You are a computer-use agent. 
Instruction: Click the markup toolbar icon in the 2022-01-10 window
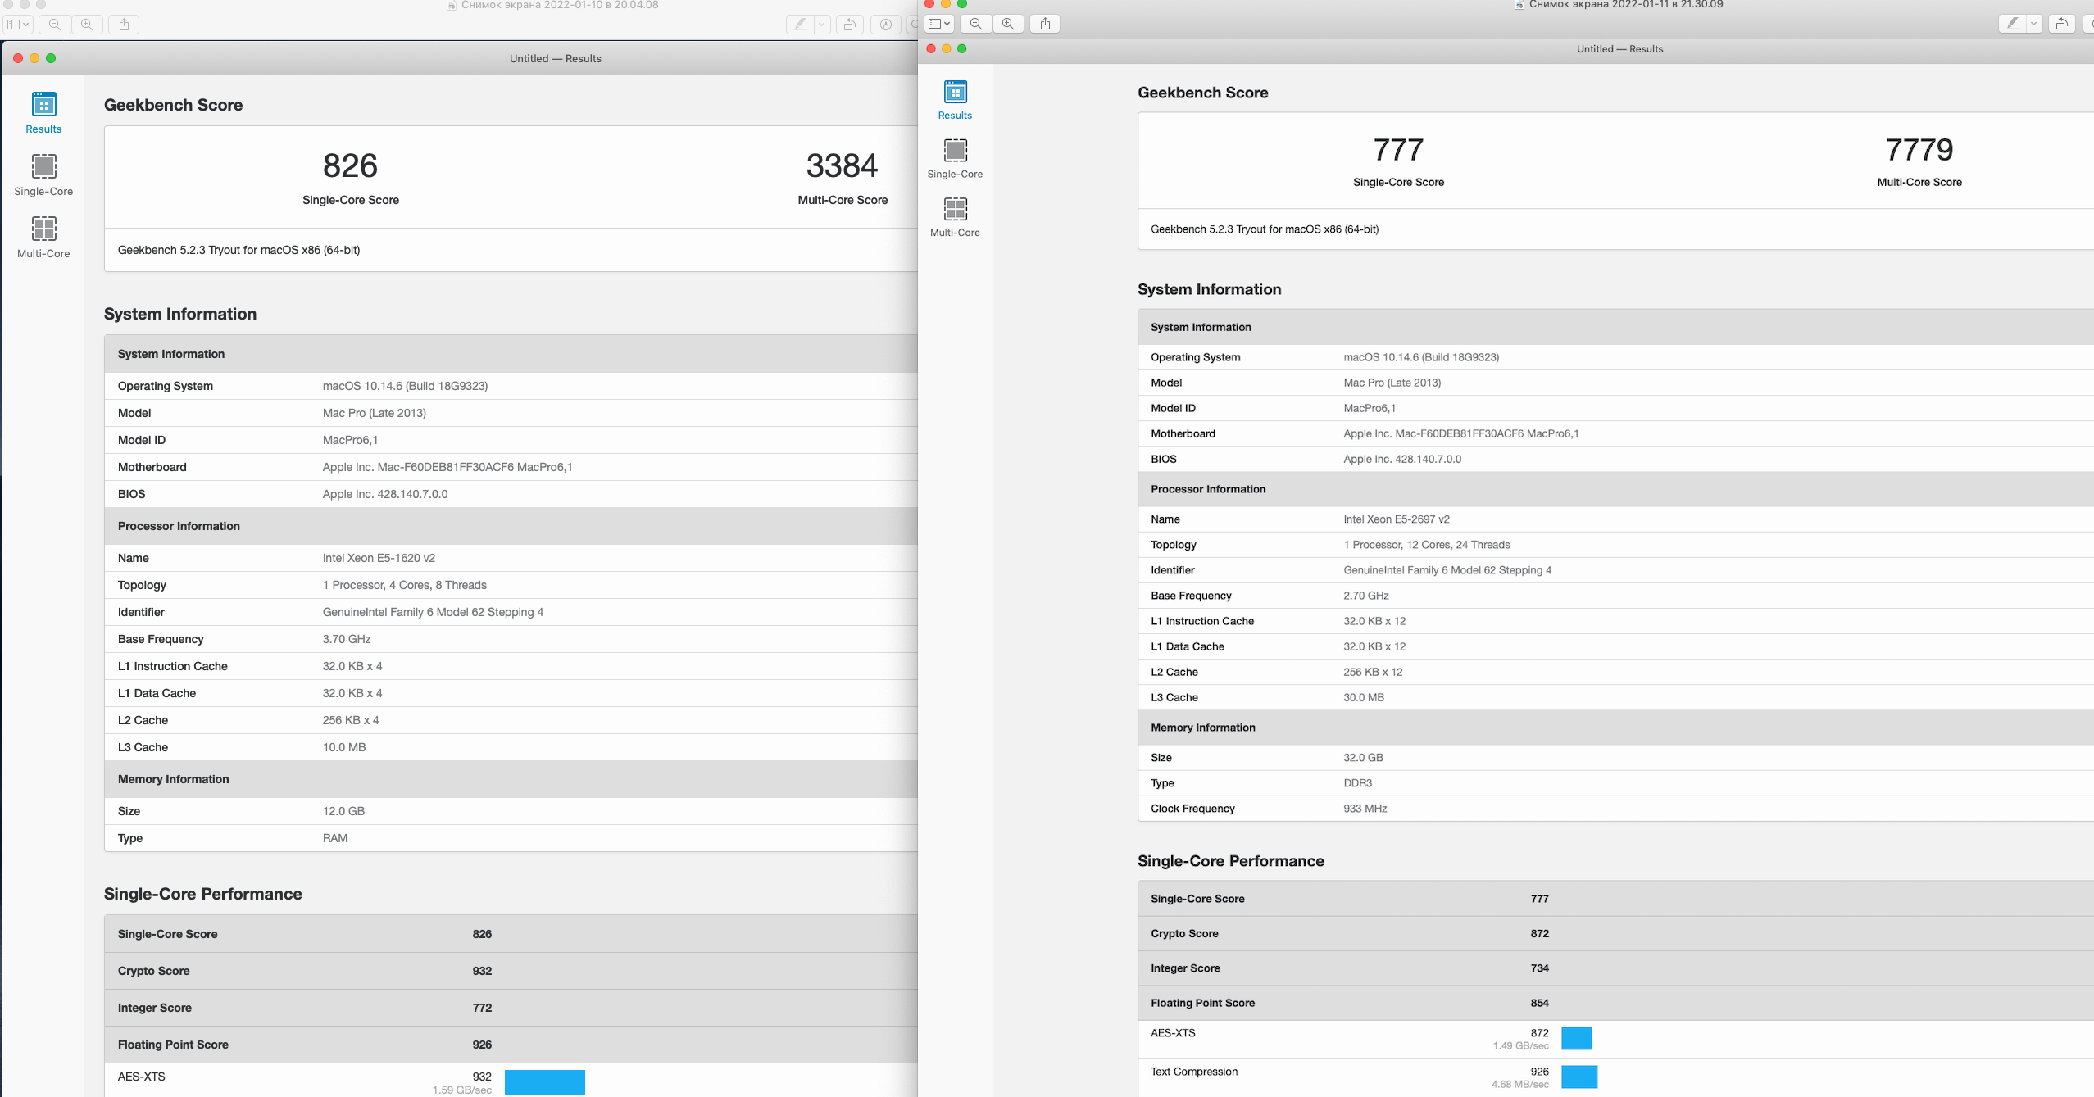(886, 25)
